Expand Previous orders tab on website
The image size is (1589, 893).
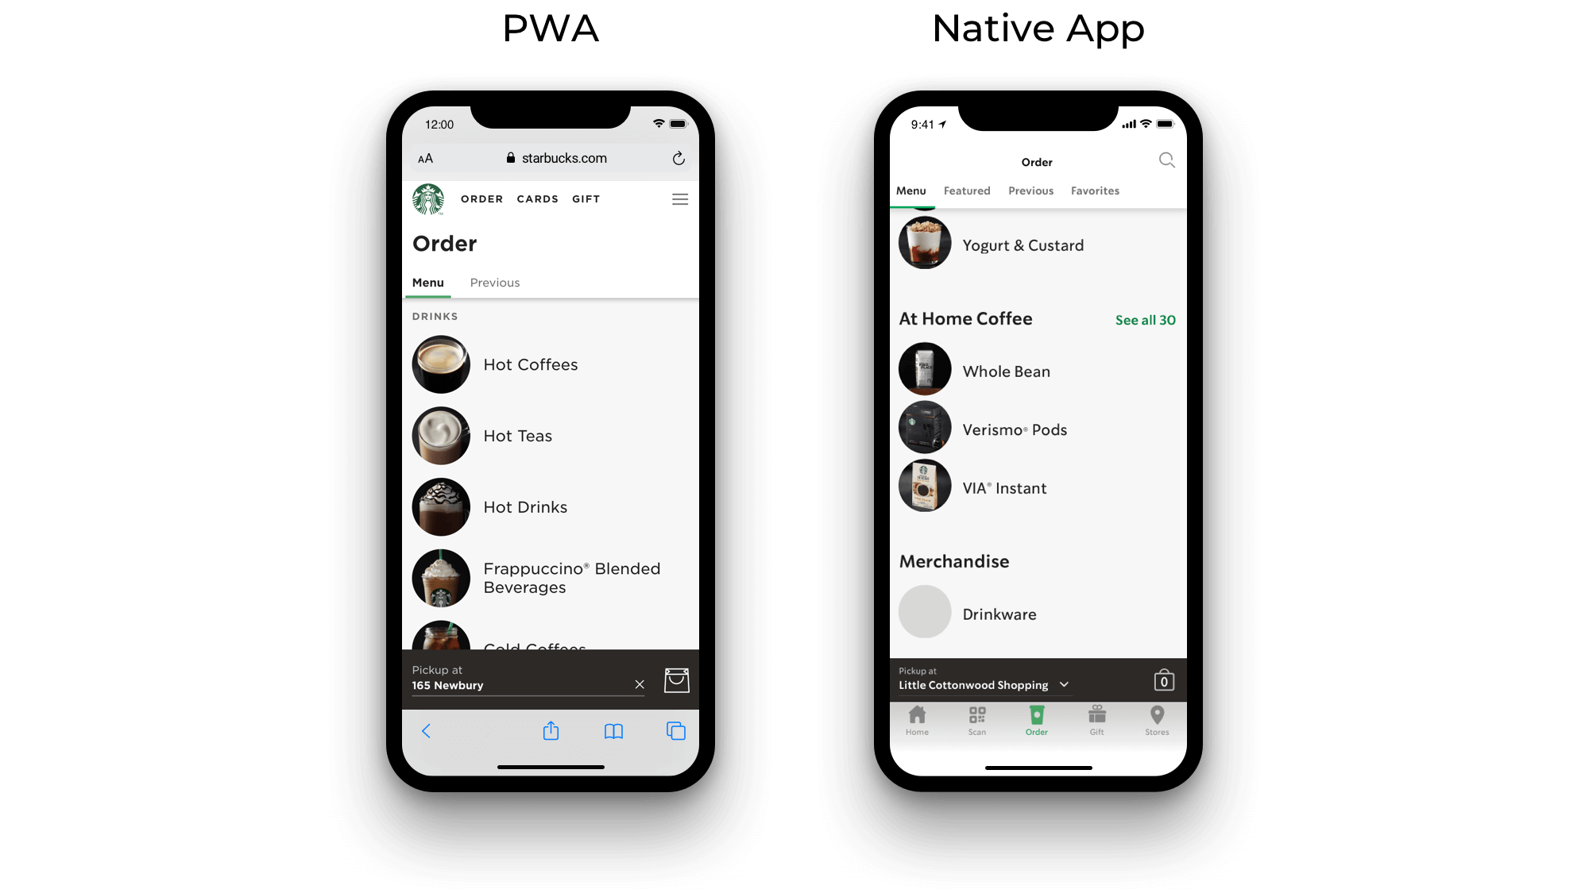(494, 281)
